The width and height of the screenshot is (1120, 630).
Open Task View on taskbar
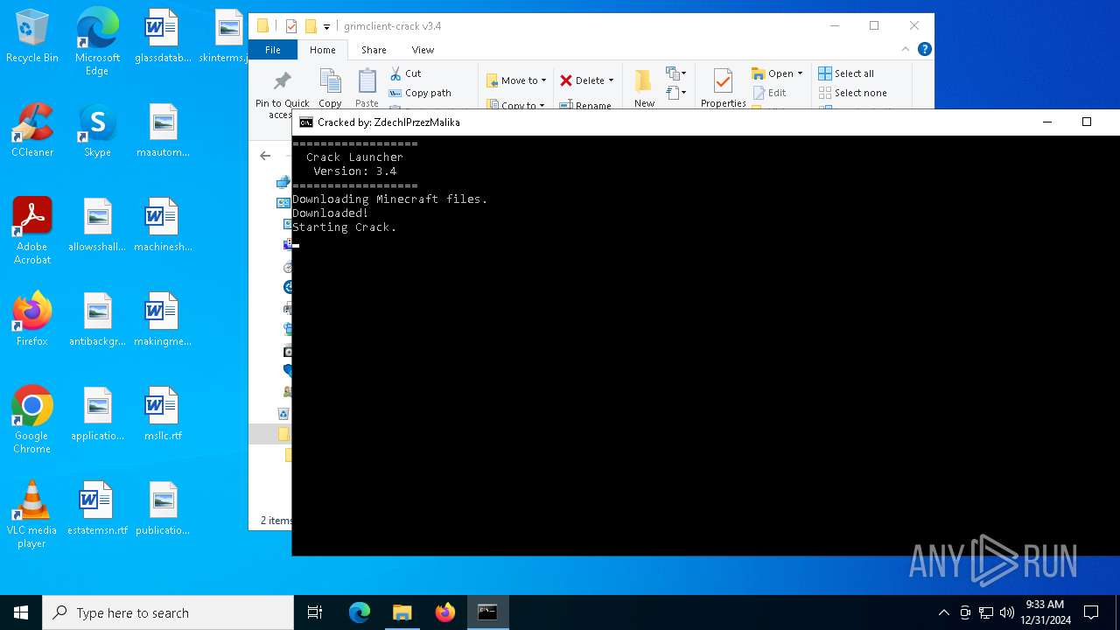315,612
